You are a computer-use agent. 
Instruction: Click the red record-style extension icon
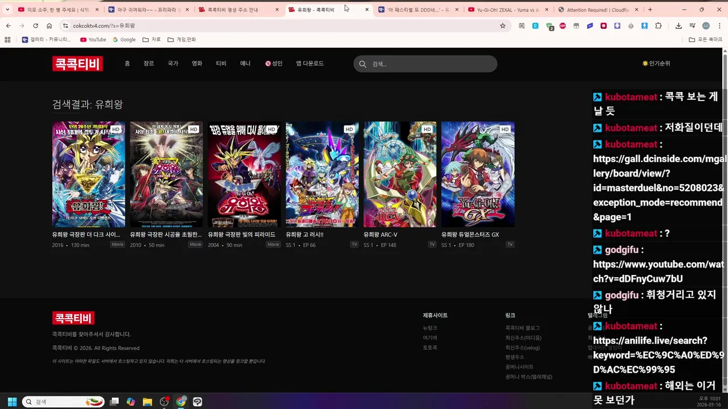pyautogui.click(x=603, y=26)
